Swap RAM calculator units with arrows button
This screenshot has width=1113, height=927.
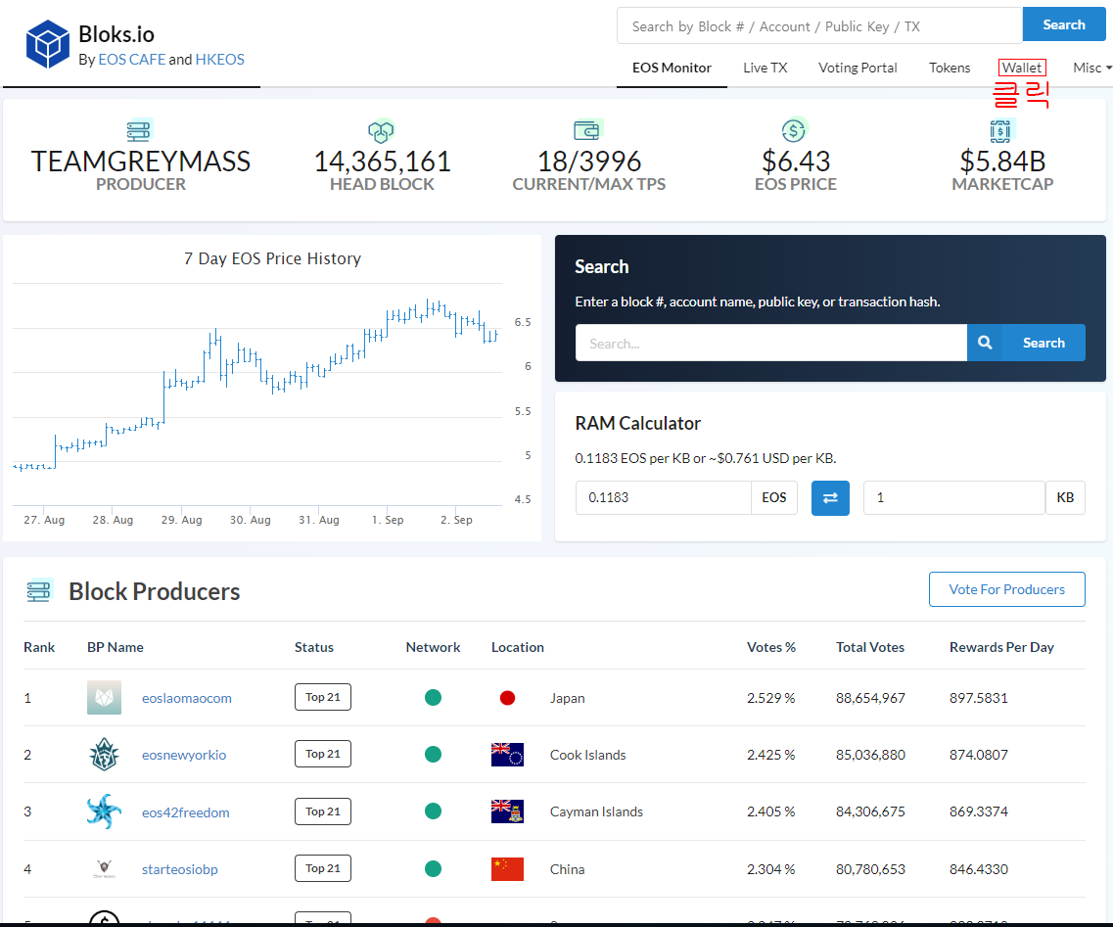[830, 497]
